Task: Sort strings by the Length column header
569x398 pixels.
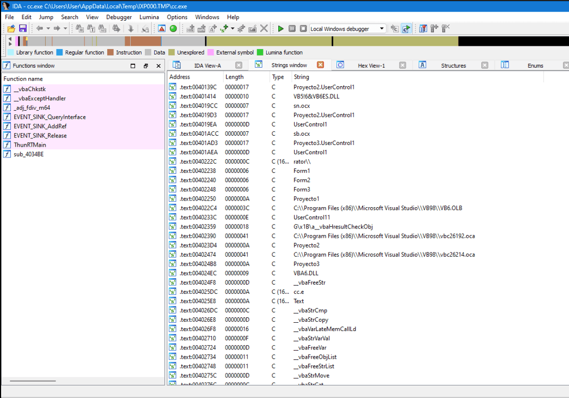Action: (x=234, y=77)
